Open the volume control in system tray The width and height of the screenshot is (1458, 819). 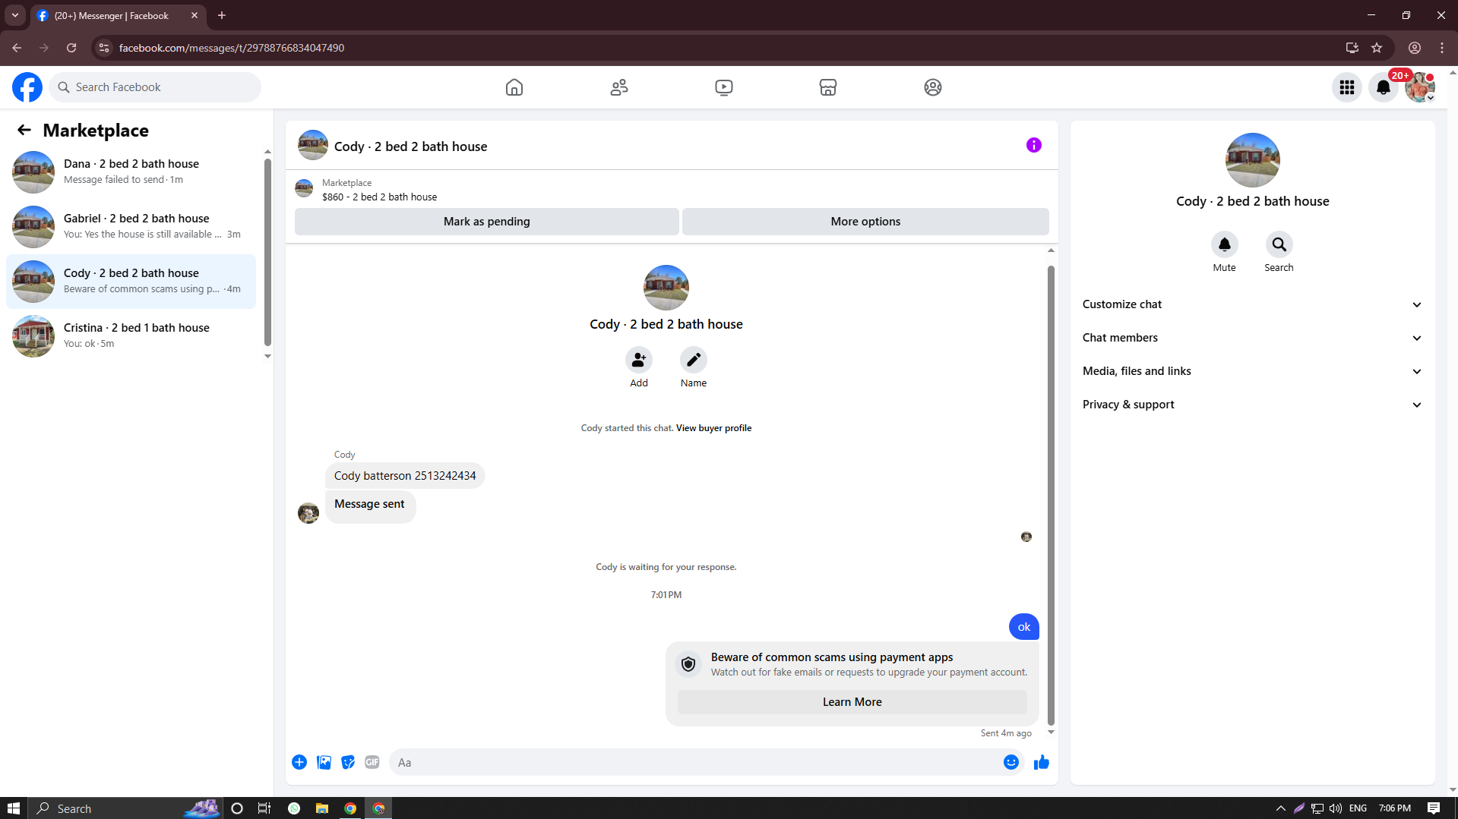(1335, 808)
